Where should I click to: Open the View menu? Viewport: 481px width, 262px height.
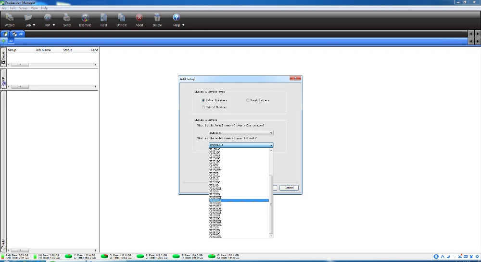tap(34, 8)
